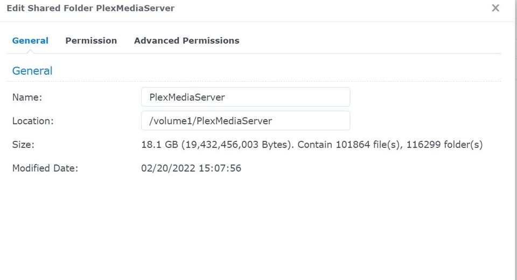Click the Size: label
Viewport: 517px width, 280px height.
(x=23, y=145)
